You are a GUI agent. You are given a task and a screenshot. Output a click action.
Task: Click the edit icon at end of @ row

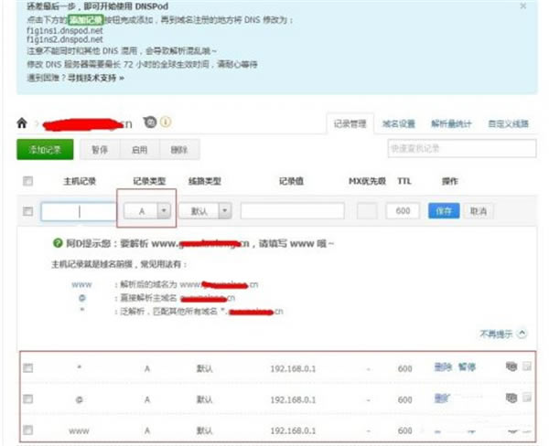[x=527, y=397]
